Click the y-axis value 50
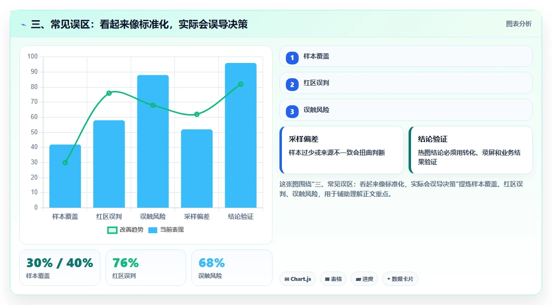 coord(34,132)
